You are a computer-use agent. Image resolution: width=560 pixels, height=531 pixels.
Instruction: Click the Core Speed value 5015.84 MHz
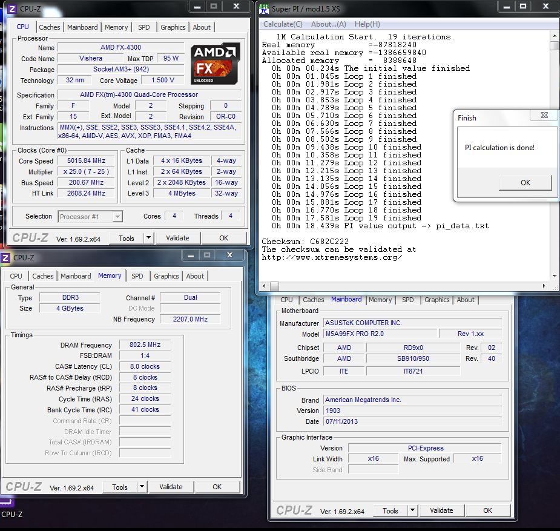(86, 160)
